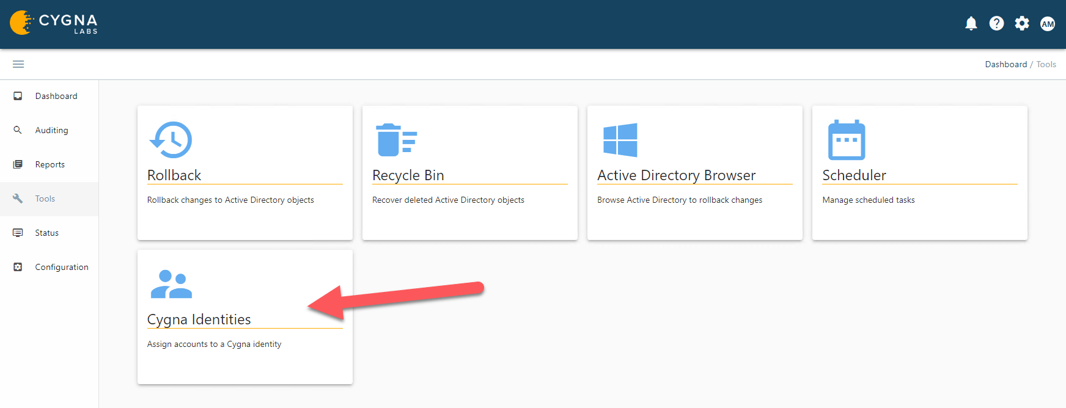Click the Rollback clock icon
This screenshot has width=1066, height=408.
171,140
